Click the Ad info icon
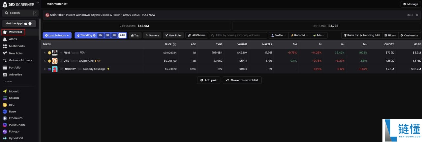 pos(408,15)
